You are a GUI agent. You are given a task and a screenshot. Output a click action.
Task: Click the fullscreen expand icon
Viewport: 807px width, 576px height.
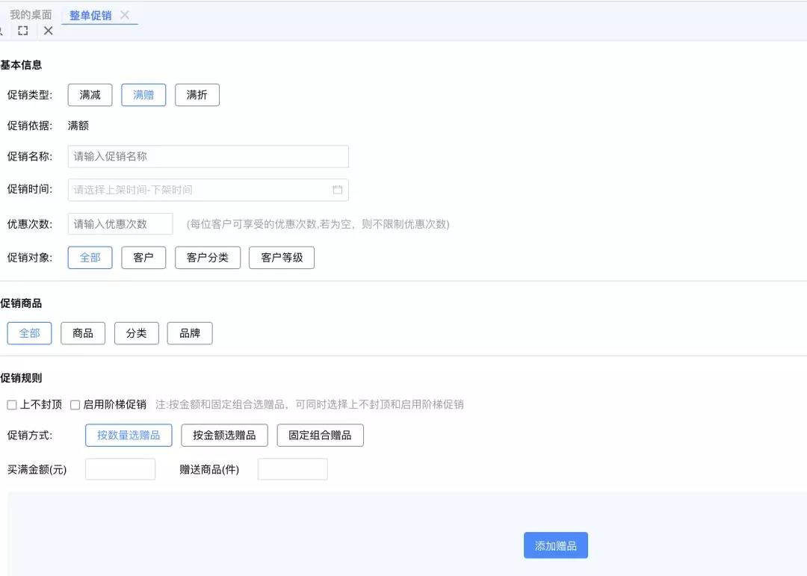pos(23,31)
